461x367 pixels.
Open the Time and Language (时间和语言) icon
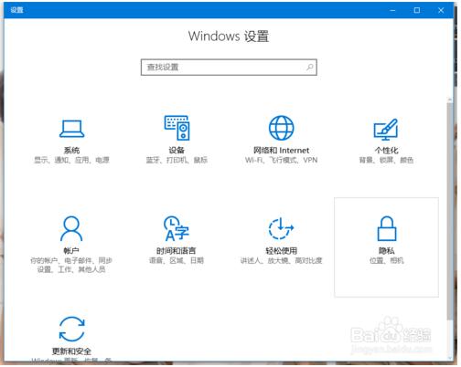point(177,228)
